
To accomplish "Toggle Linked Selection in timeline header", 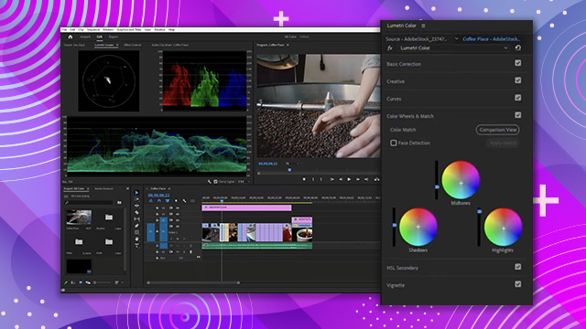I will (167, 201).
